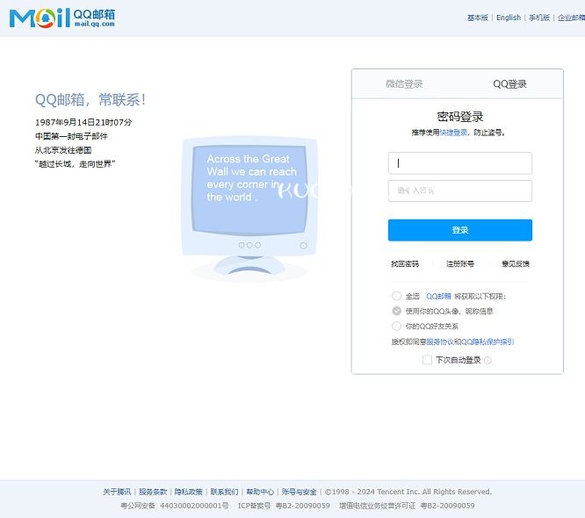This screenshot has width=585, height=518.
Task: Open the 手机版 link in the header
Action: (539, 18)
